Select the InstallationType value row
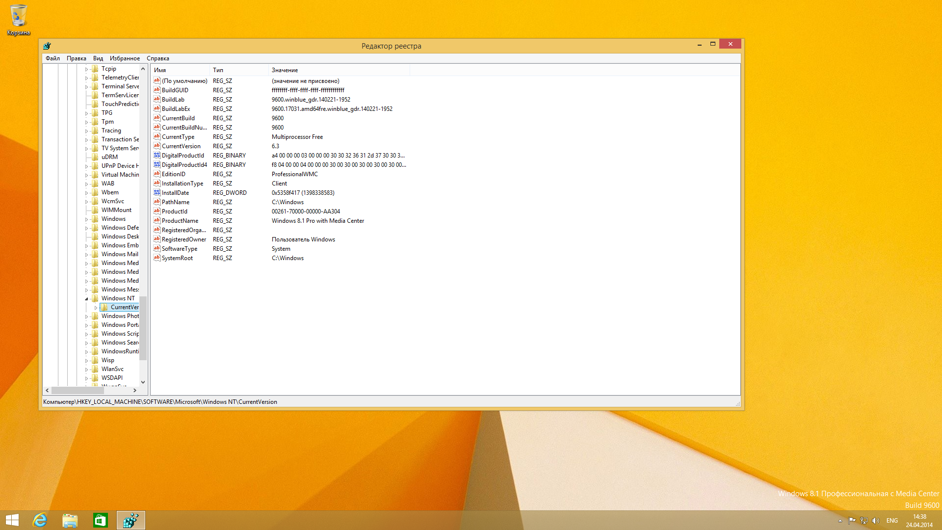Image resolution: width=942 pixels, height=530 pixels. click(280, 183)
